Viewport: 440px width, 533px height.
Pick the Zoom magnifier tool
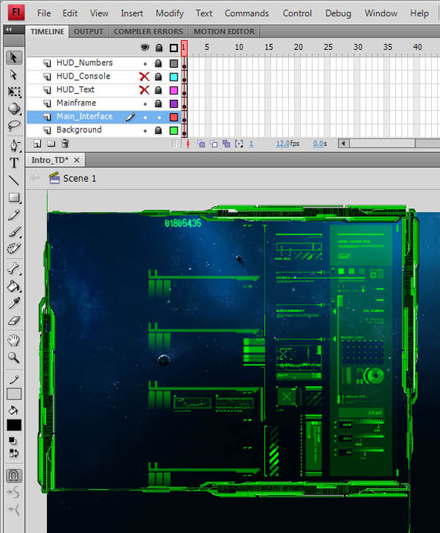(14, 358)
